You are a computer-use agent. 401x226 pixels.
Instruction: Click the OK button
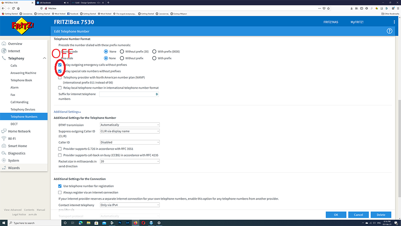pyautogui.click(x=336, y=215)
